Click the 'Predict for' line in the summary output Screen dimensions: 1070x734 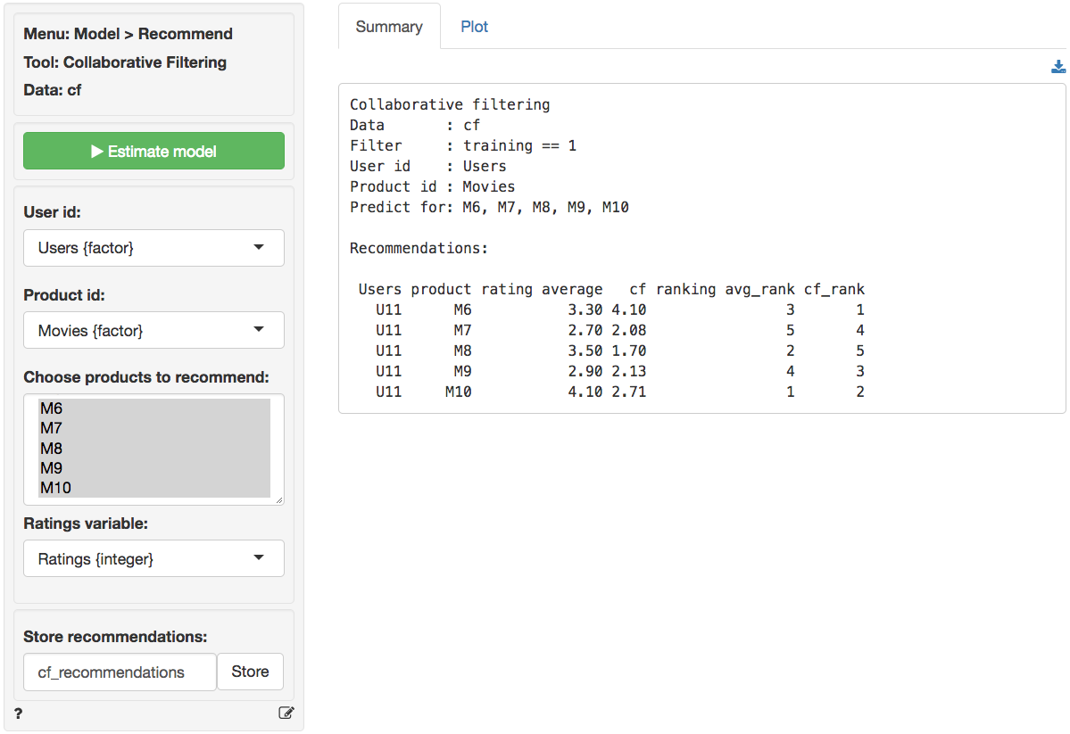click(x=489, y=207)
